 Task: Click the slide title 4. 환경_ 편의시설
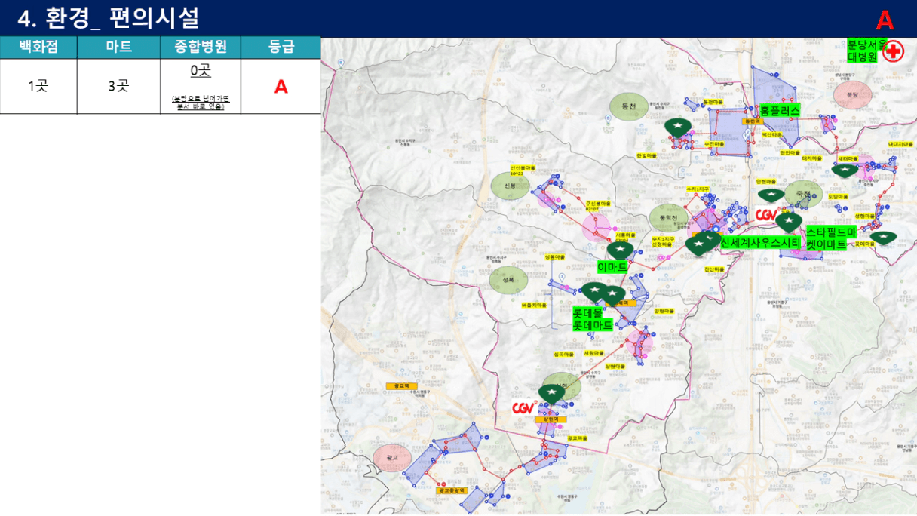point(110,17)
